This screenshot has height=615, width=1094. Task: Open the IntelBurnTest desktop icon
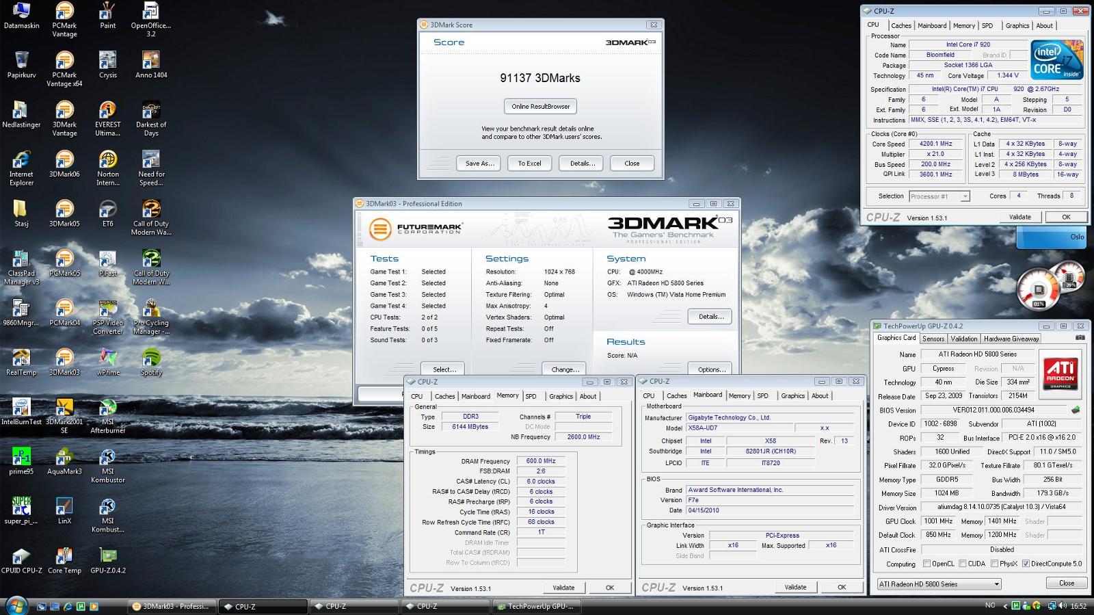pos(21,412)
